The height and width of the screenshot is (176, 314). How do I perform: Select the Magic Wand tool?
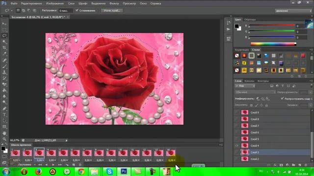(4, 42)
